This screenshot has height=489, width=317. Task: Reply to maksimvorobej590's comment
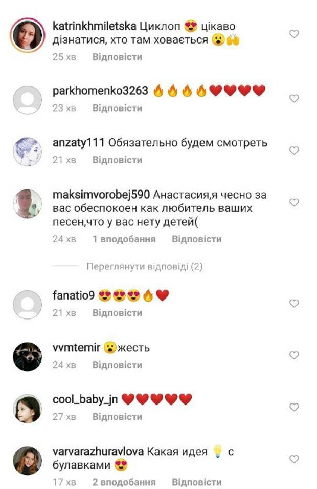click(196, 239)
